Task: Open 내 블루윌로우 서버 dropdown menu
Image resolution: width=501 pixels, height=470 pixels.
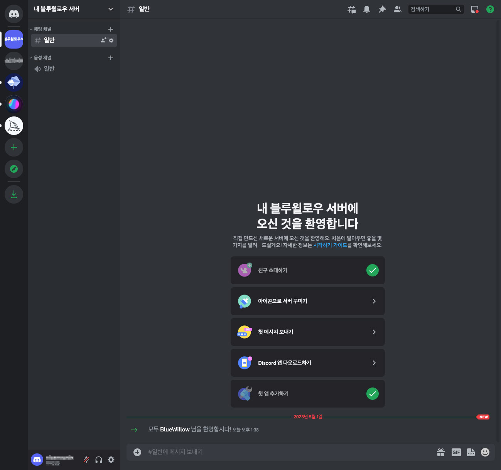Action: click(x=74, y=9)
